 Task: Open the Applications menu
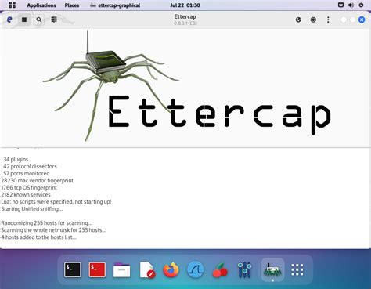tap(41, 5)
